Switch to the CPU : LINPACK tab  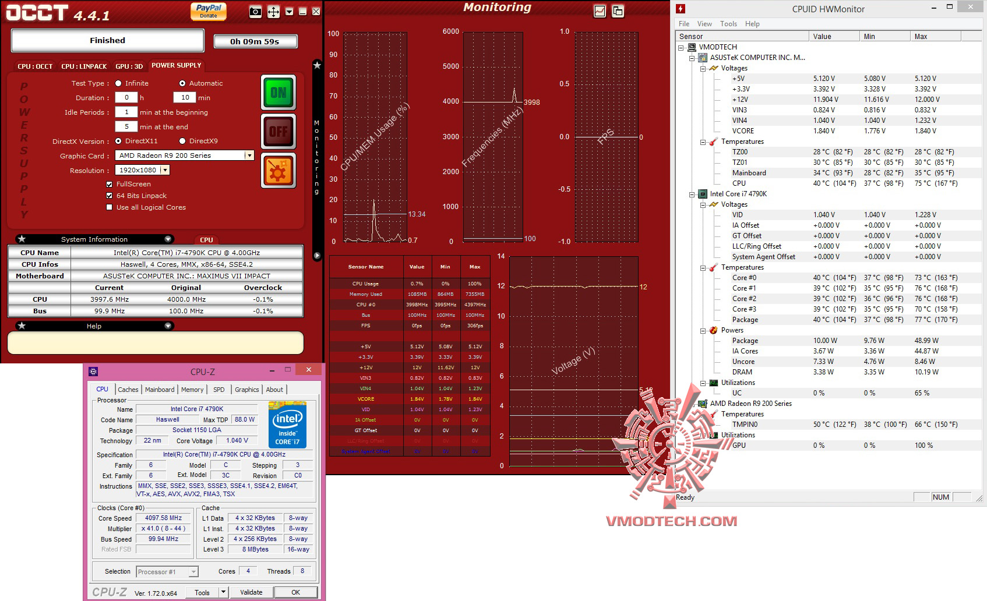click(x=84, y=66)
